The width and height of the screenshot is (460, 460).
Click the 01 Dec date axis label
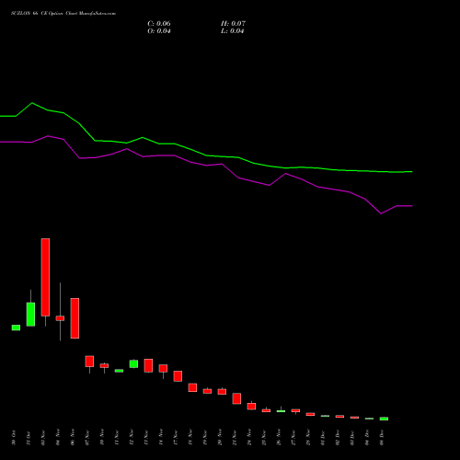[323, 438]
